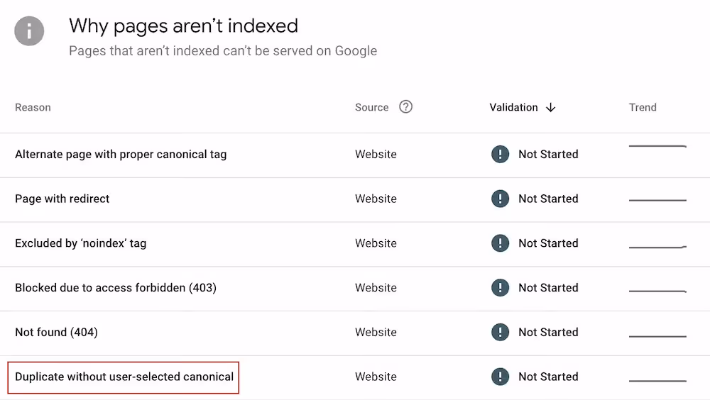Click Not Started status in noindex tag row

(x=548, y=243)
